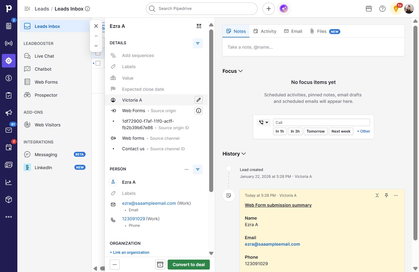Image resolution: width=419 pixels, height=272 pixels.
Task: Open the user profile avatar
Action: point(409,9)
